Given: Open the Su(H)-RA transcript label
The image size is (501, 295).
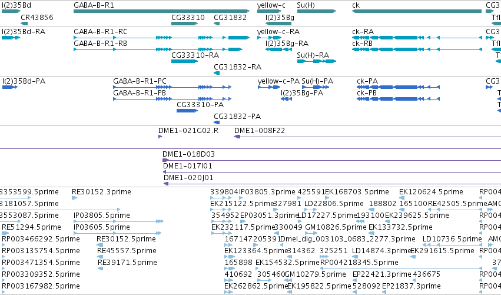Looking at the screenshot, I should 313,55.
